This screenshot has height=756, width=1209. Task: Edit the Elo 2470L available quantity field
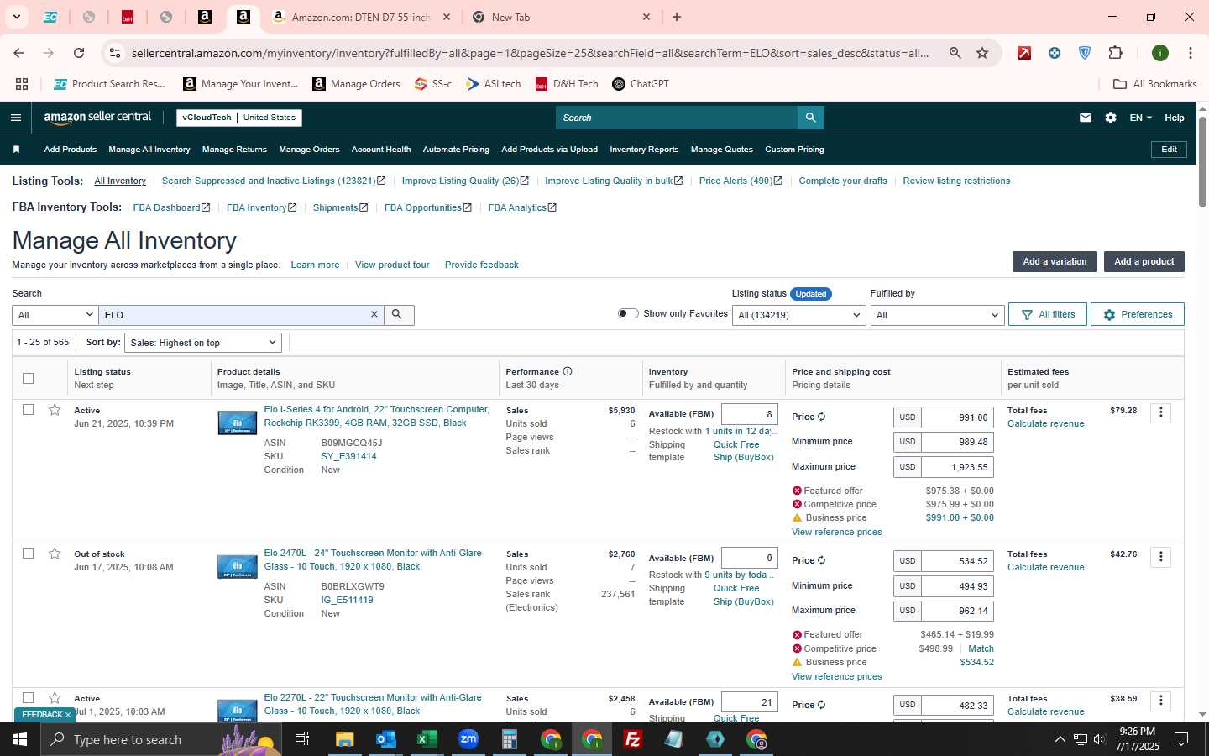click(x=749, y=558)
